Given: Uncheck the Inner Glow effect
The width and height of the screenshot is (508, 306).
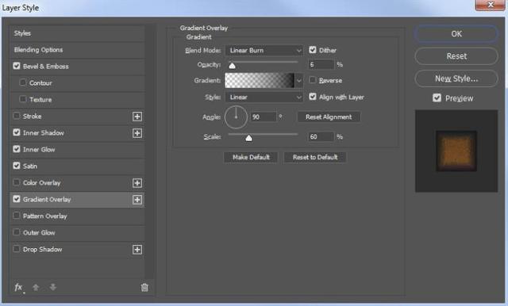Looking at the screenshot, I should [17, 149].
